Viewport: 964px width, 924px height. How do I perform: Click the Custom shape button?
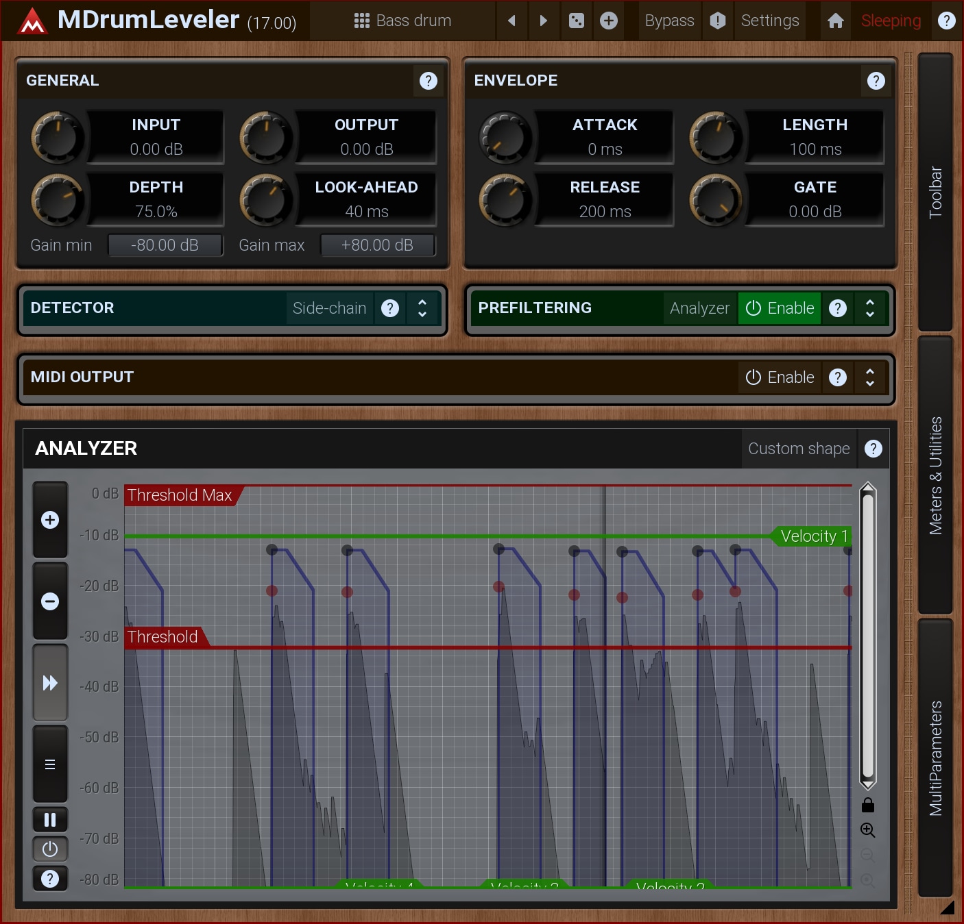point(799,449)
